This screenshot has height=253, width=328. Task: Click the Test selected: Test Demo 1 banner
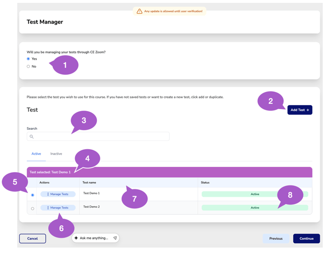pyautogui.click(x=169, y=172)
